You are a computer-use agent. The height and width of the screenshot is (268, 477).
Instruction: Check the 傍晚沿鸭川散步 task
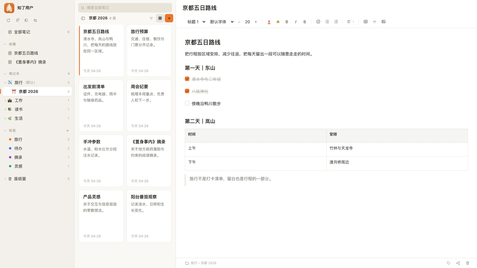coord(187,103)
